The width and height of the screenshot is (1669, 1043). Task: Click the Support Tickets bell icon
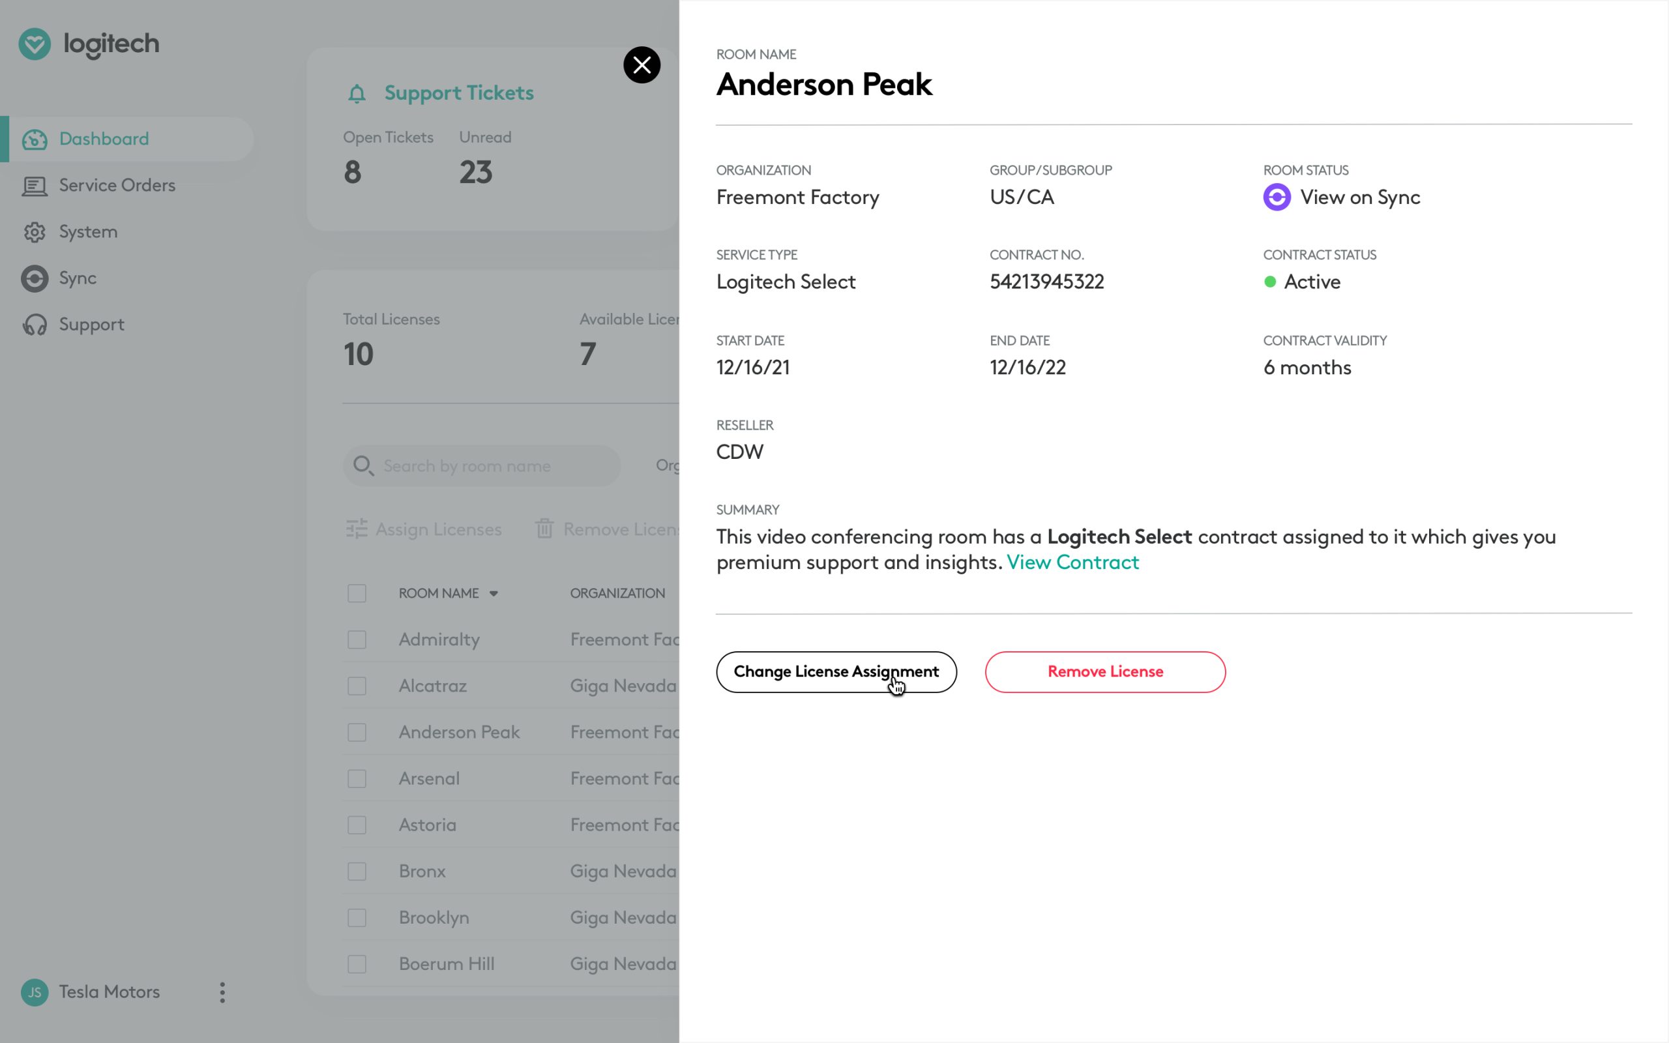pyautogui.click(x=357, y=93)
